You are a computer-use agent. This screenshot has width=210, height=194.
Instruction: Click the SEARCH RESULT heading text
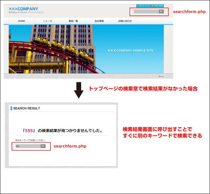27,108
